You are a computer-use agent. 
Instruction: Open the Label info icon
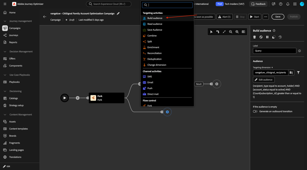(x=300, y=51)
